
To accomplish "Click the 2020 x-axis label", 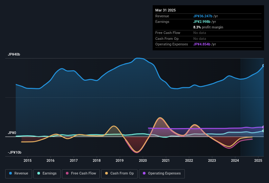I will coord(143,160).
